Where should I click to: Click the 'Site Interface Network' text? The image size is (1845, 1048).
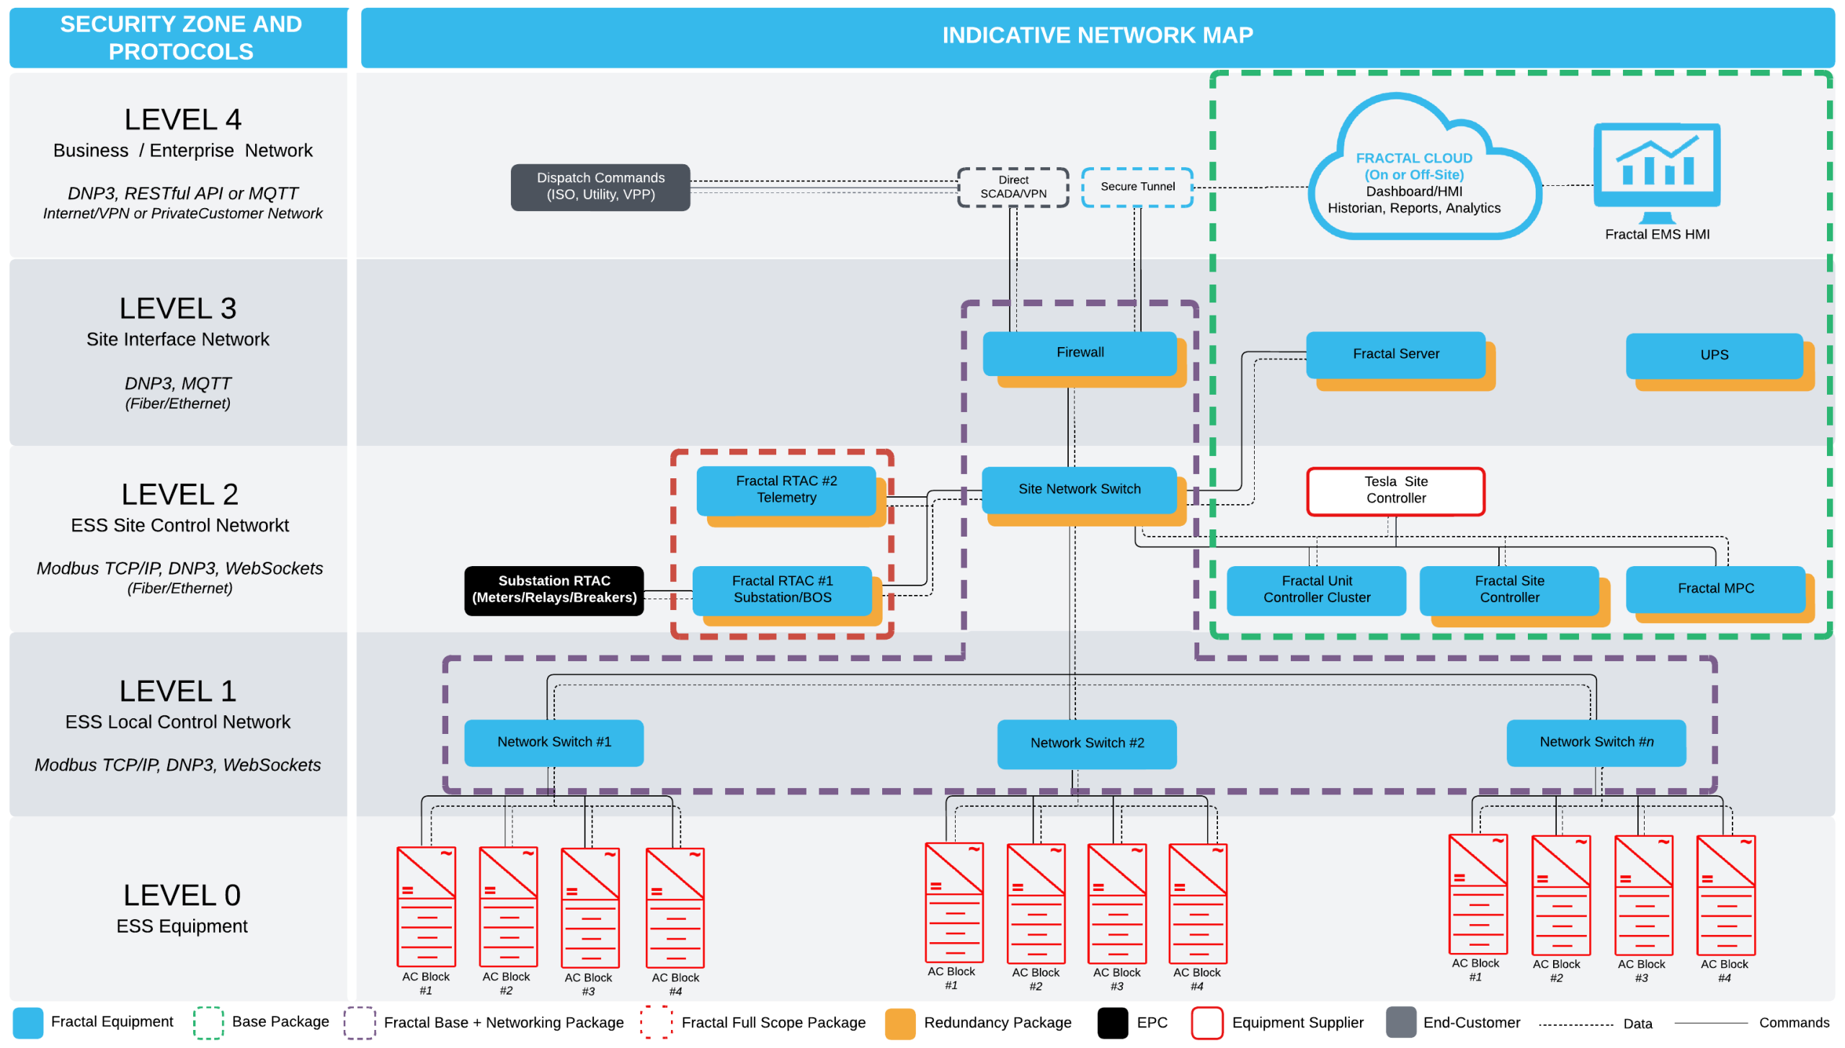177,339
